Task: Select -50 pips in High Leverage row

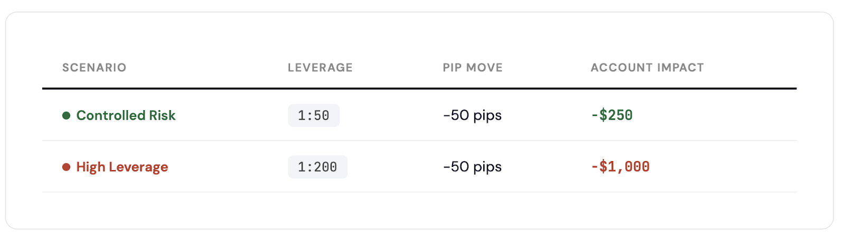Action: (473, 167)
